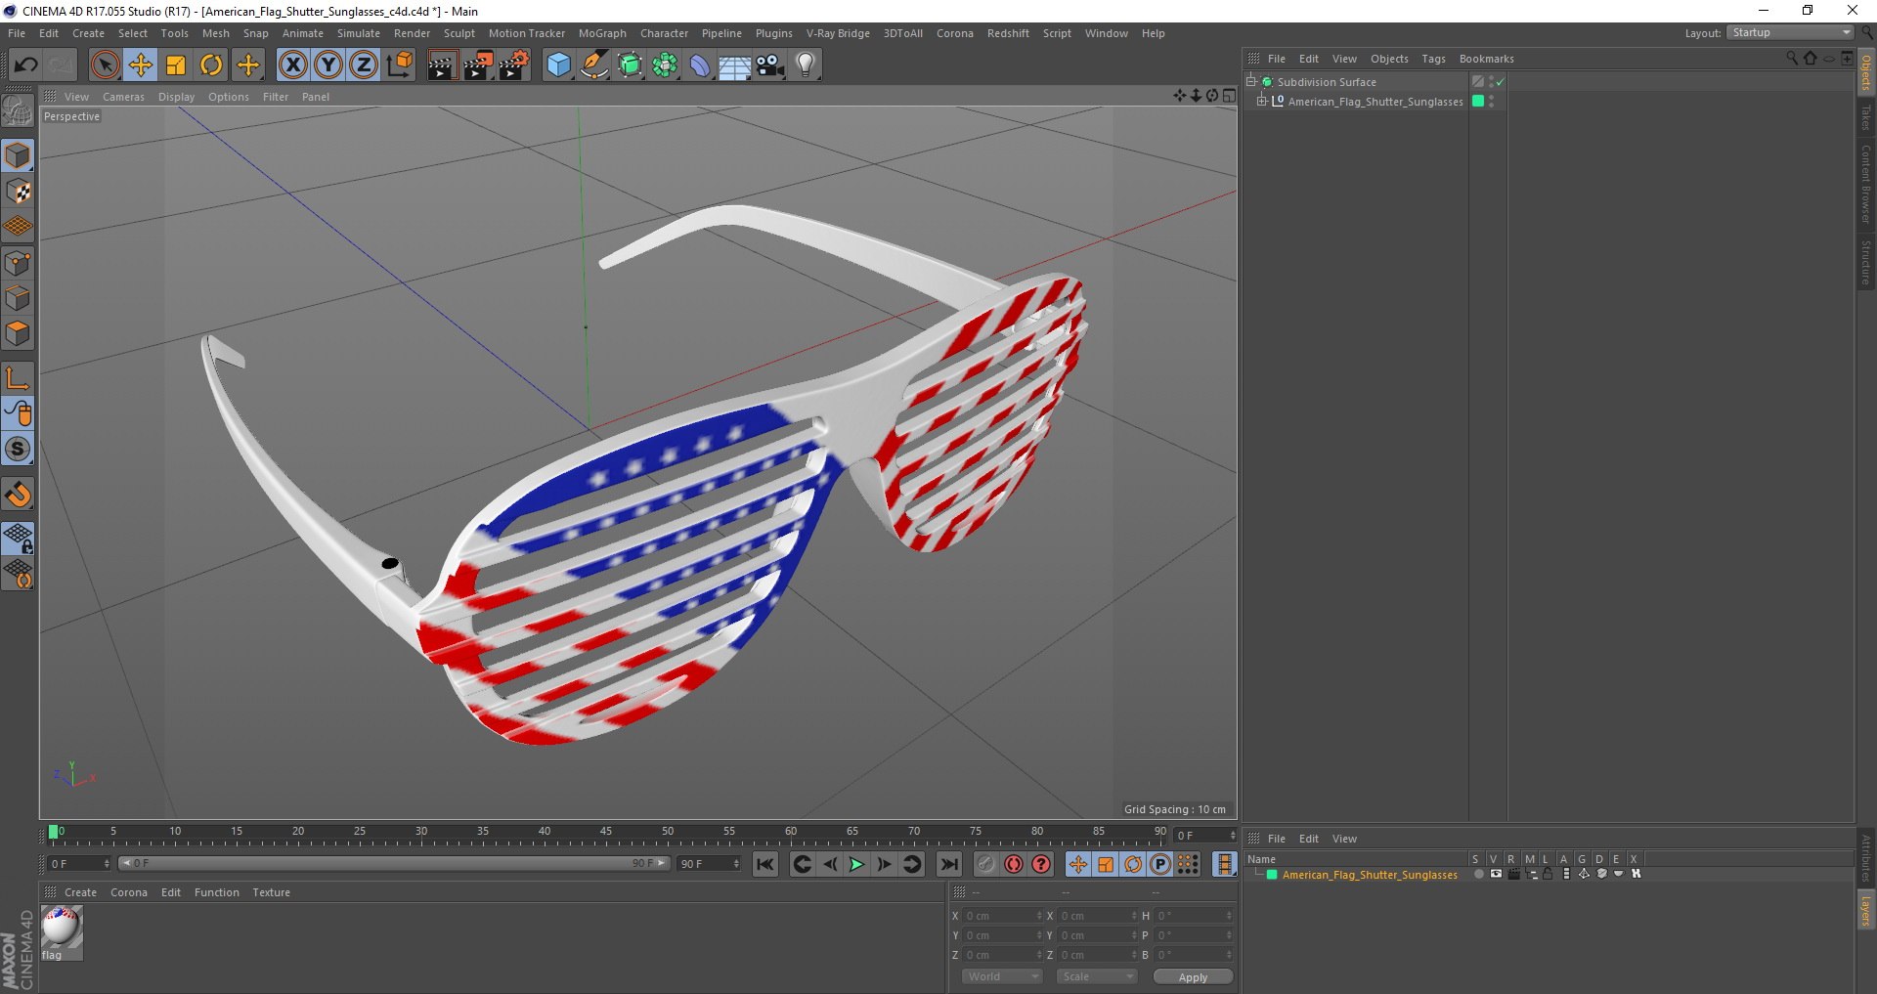Select the Rotate tool

pyautogui.click(x=211, y=65)
